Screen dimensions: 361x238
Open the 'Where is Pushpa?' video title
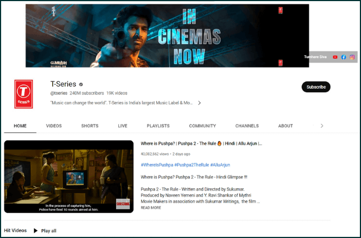[201, 144]
